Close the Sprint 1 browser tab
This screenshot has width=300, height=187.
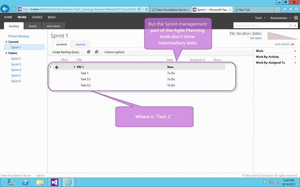click(230, 9)
